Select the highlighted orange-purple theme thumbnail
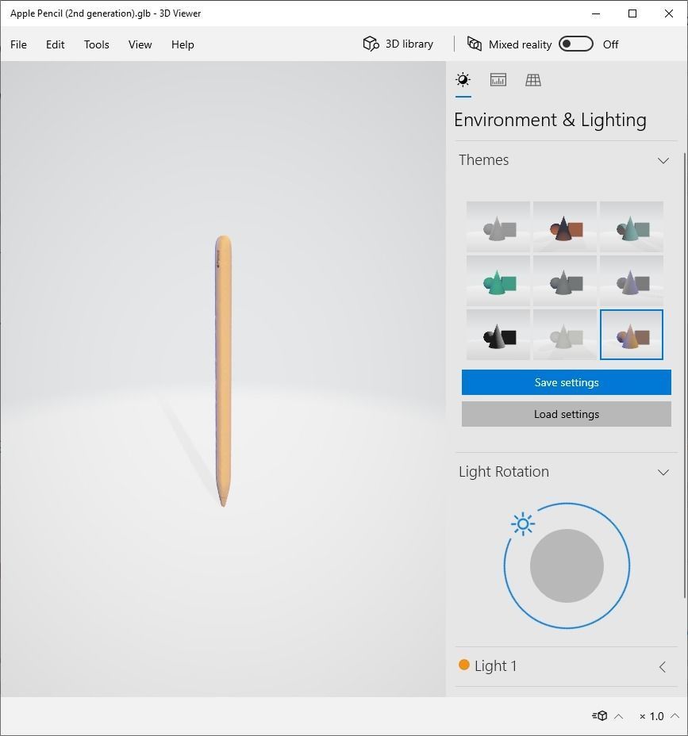 pos(632,335)
